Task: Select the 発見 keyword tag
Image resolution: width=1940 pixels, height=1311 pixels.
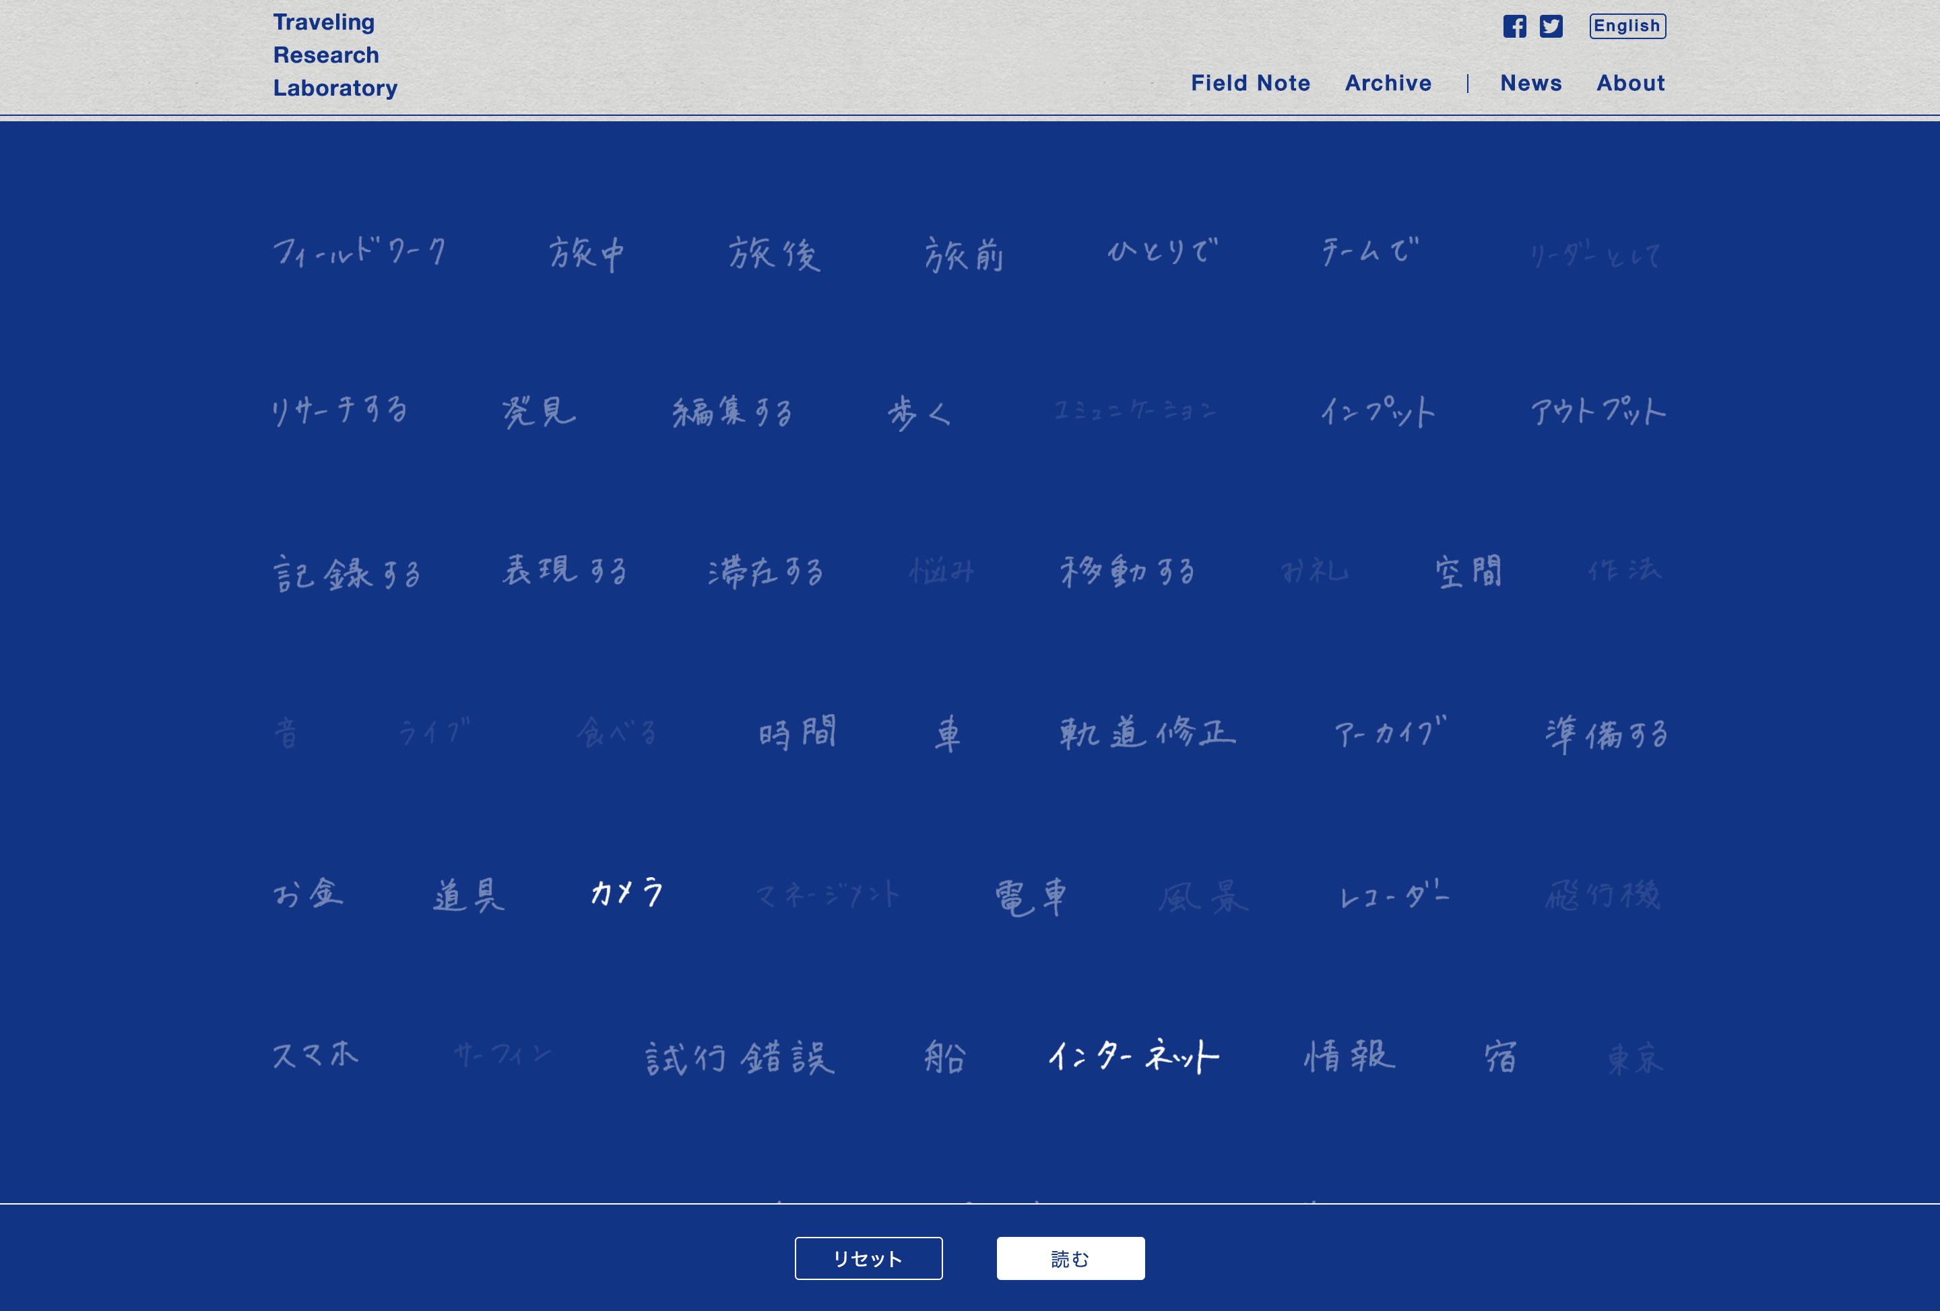Action: pos(538,412)
